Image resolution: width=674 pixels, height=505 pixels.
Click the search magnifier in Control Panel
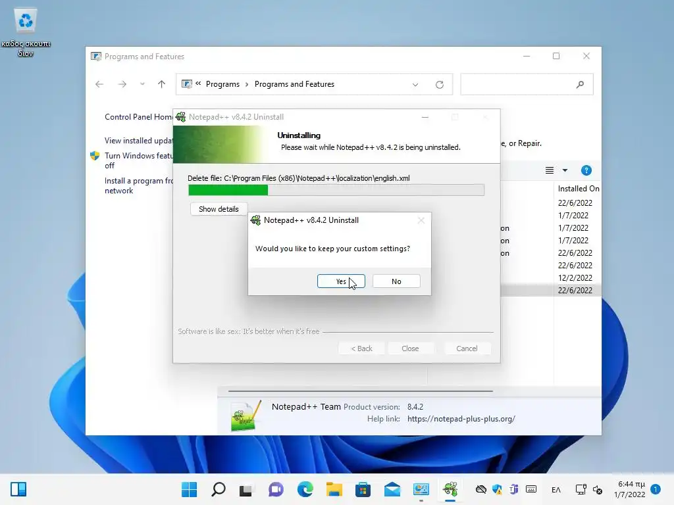580,84
